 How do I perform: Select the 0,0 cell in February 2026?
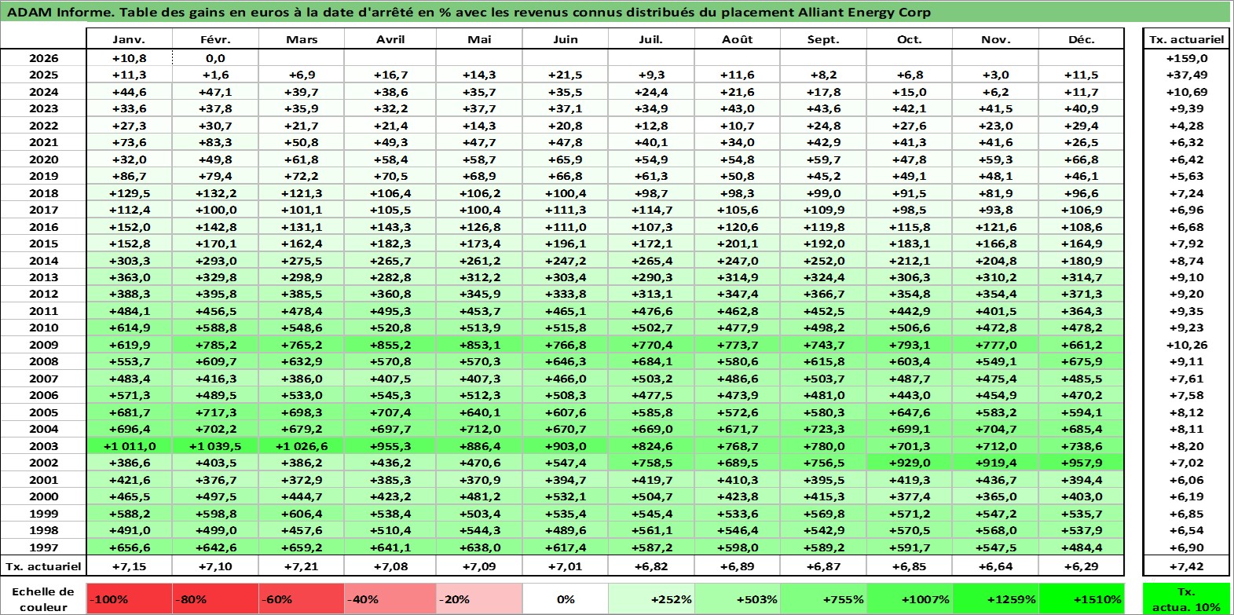tap(215, 58)
